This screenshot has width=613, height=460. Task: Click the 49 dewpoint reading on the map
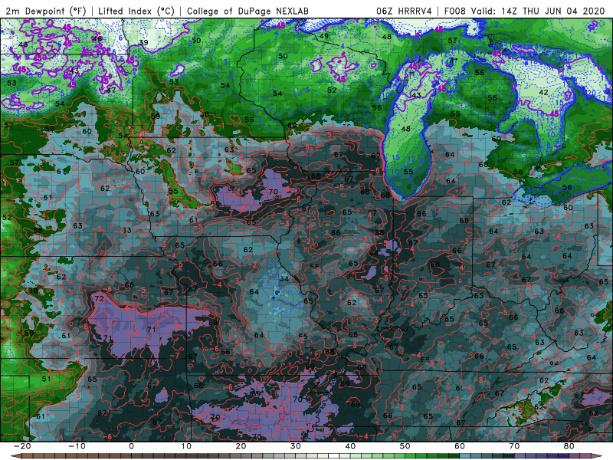coord(324,36)
